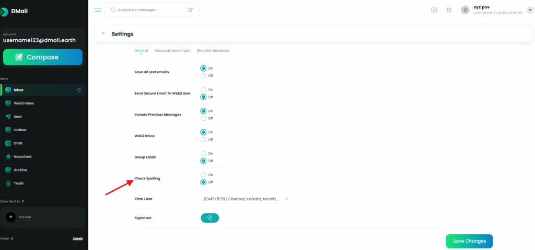Click the hamburger menu icon
The image size is (535, 250).
point(98,10)
